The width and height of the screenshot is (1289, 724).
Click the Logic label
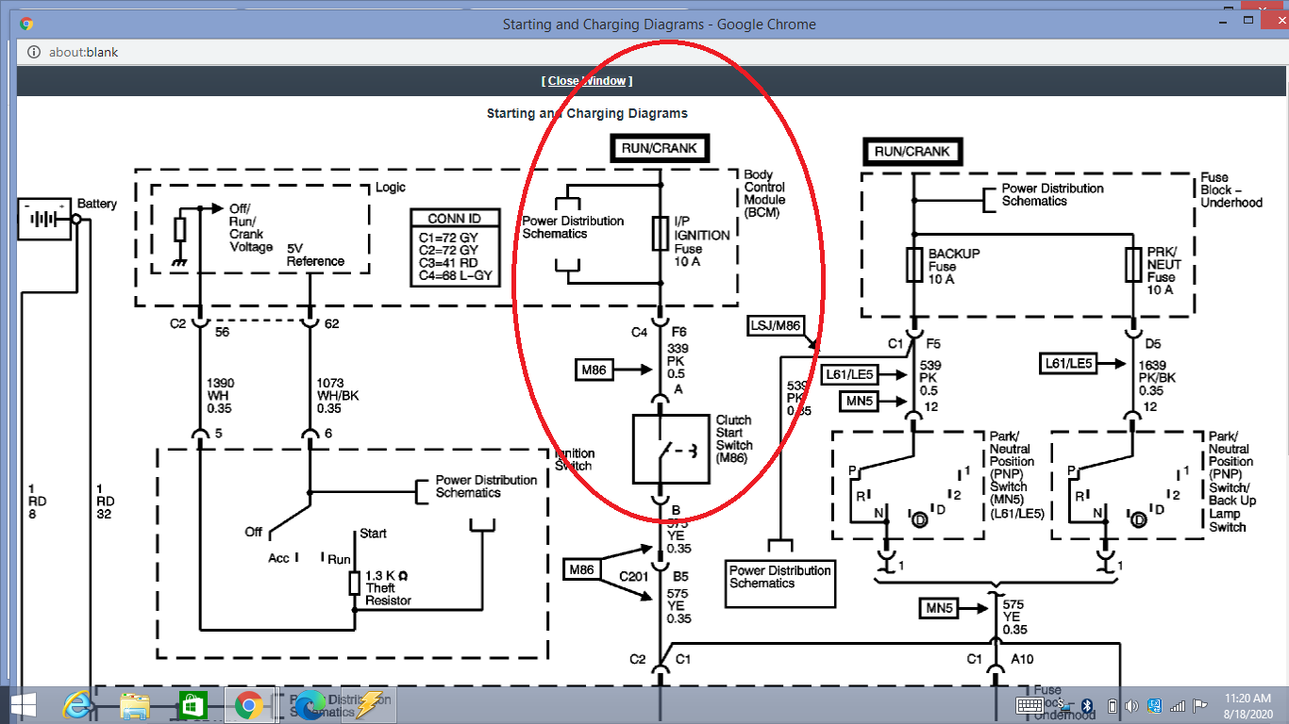coord(391,189)
